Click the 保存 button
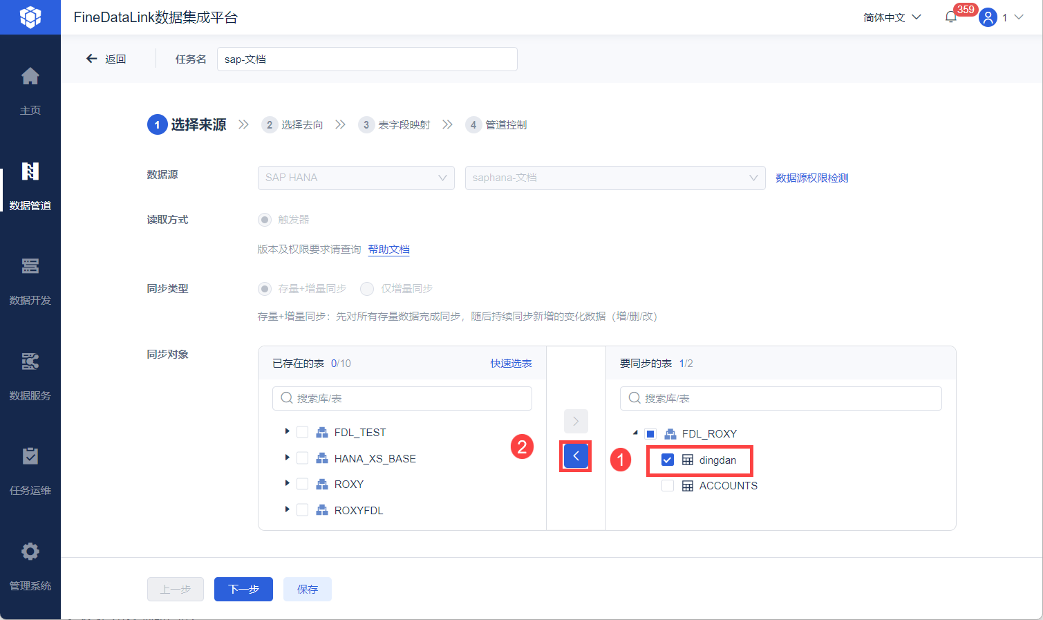This screenshot has width=1043, height=620. click(x=308, y=589)
